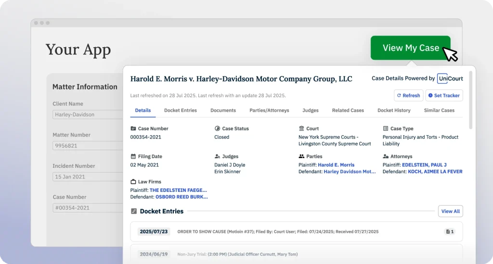The image size is (493, 264).
Task: Open the Related Cases tab
Action: [x=348, y=111]
